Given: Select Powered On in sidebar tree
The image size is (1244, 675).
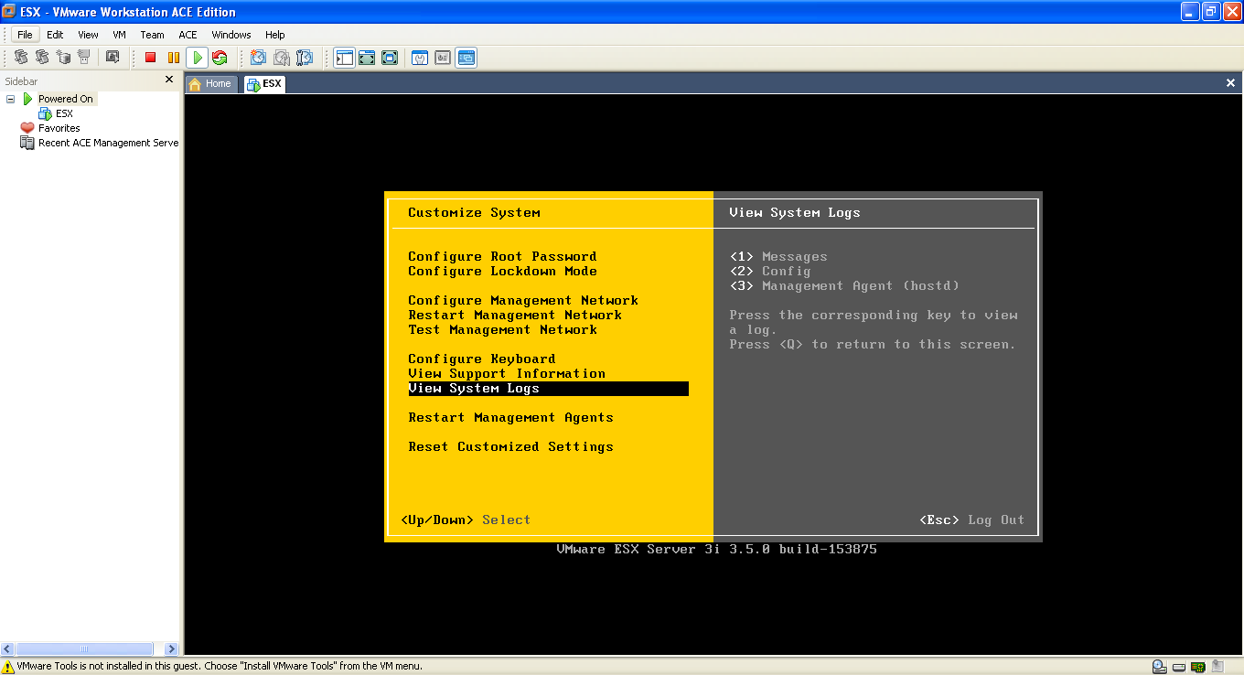Looking at the screenshot, I should (x=66, y=99).
